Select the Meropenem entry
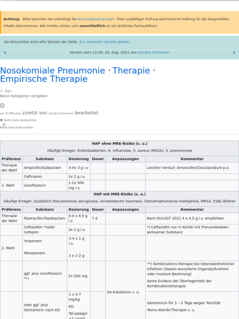This screenshot has height=319, width=239. pyautogui.click(x=35, y=253)
